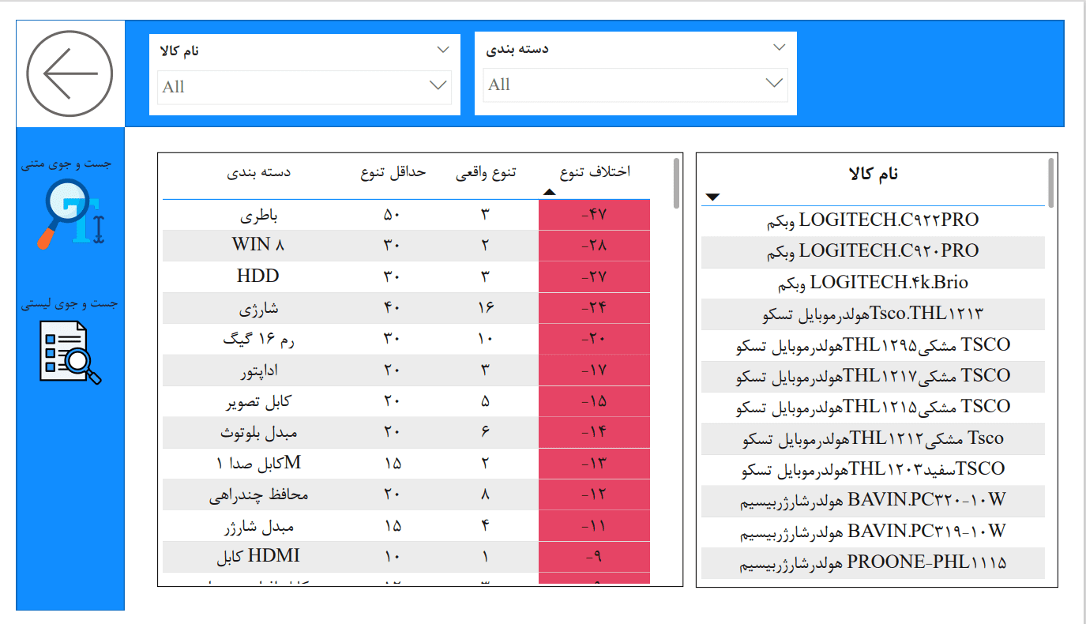Screen dimensions: 1086x624
Task: Click the category table vertical scrollbar
Action: tap(676, 183)
